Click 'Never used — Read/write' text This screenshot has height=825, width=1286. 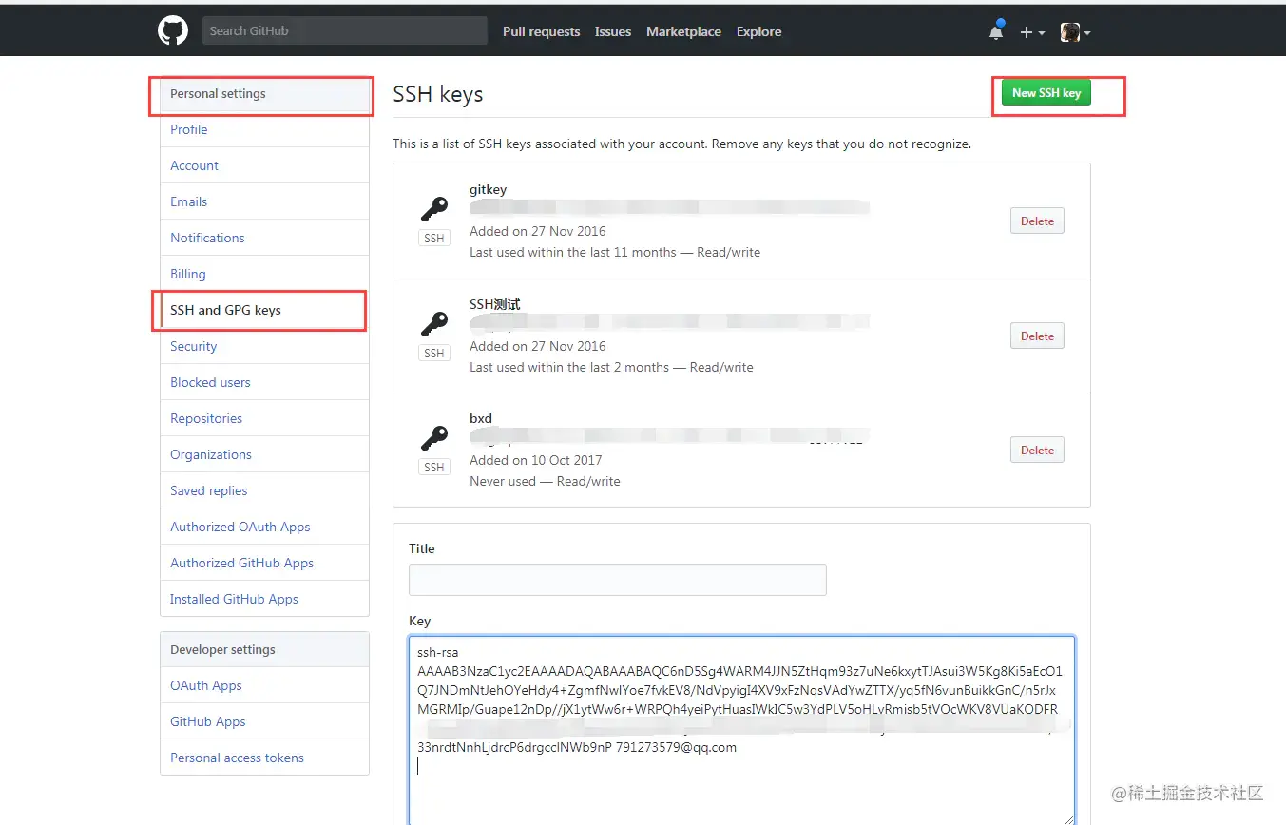pyautogui.click(x=545, y=481)
